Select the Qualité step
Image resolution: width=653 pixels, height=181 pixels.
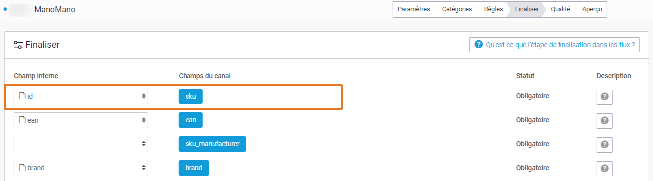tap(560, 9)
